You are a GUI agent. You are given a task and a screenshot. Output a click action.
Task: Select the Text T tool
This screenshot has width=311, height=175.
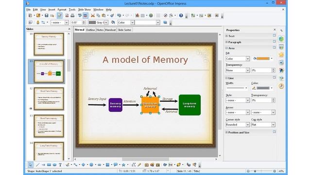click(x=60, y=165)
